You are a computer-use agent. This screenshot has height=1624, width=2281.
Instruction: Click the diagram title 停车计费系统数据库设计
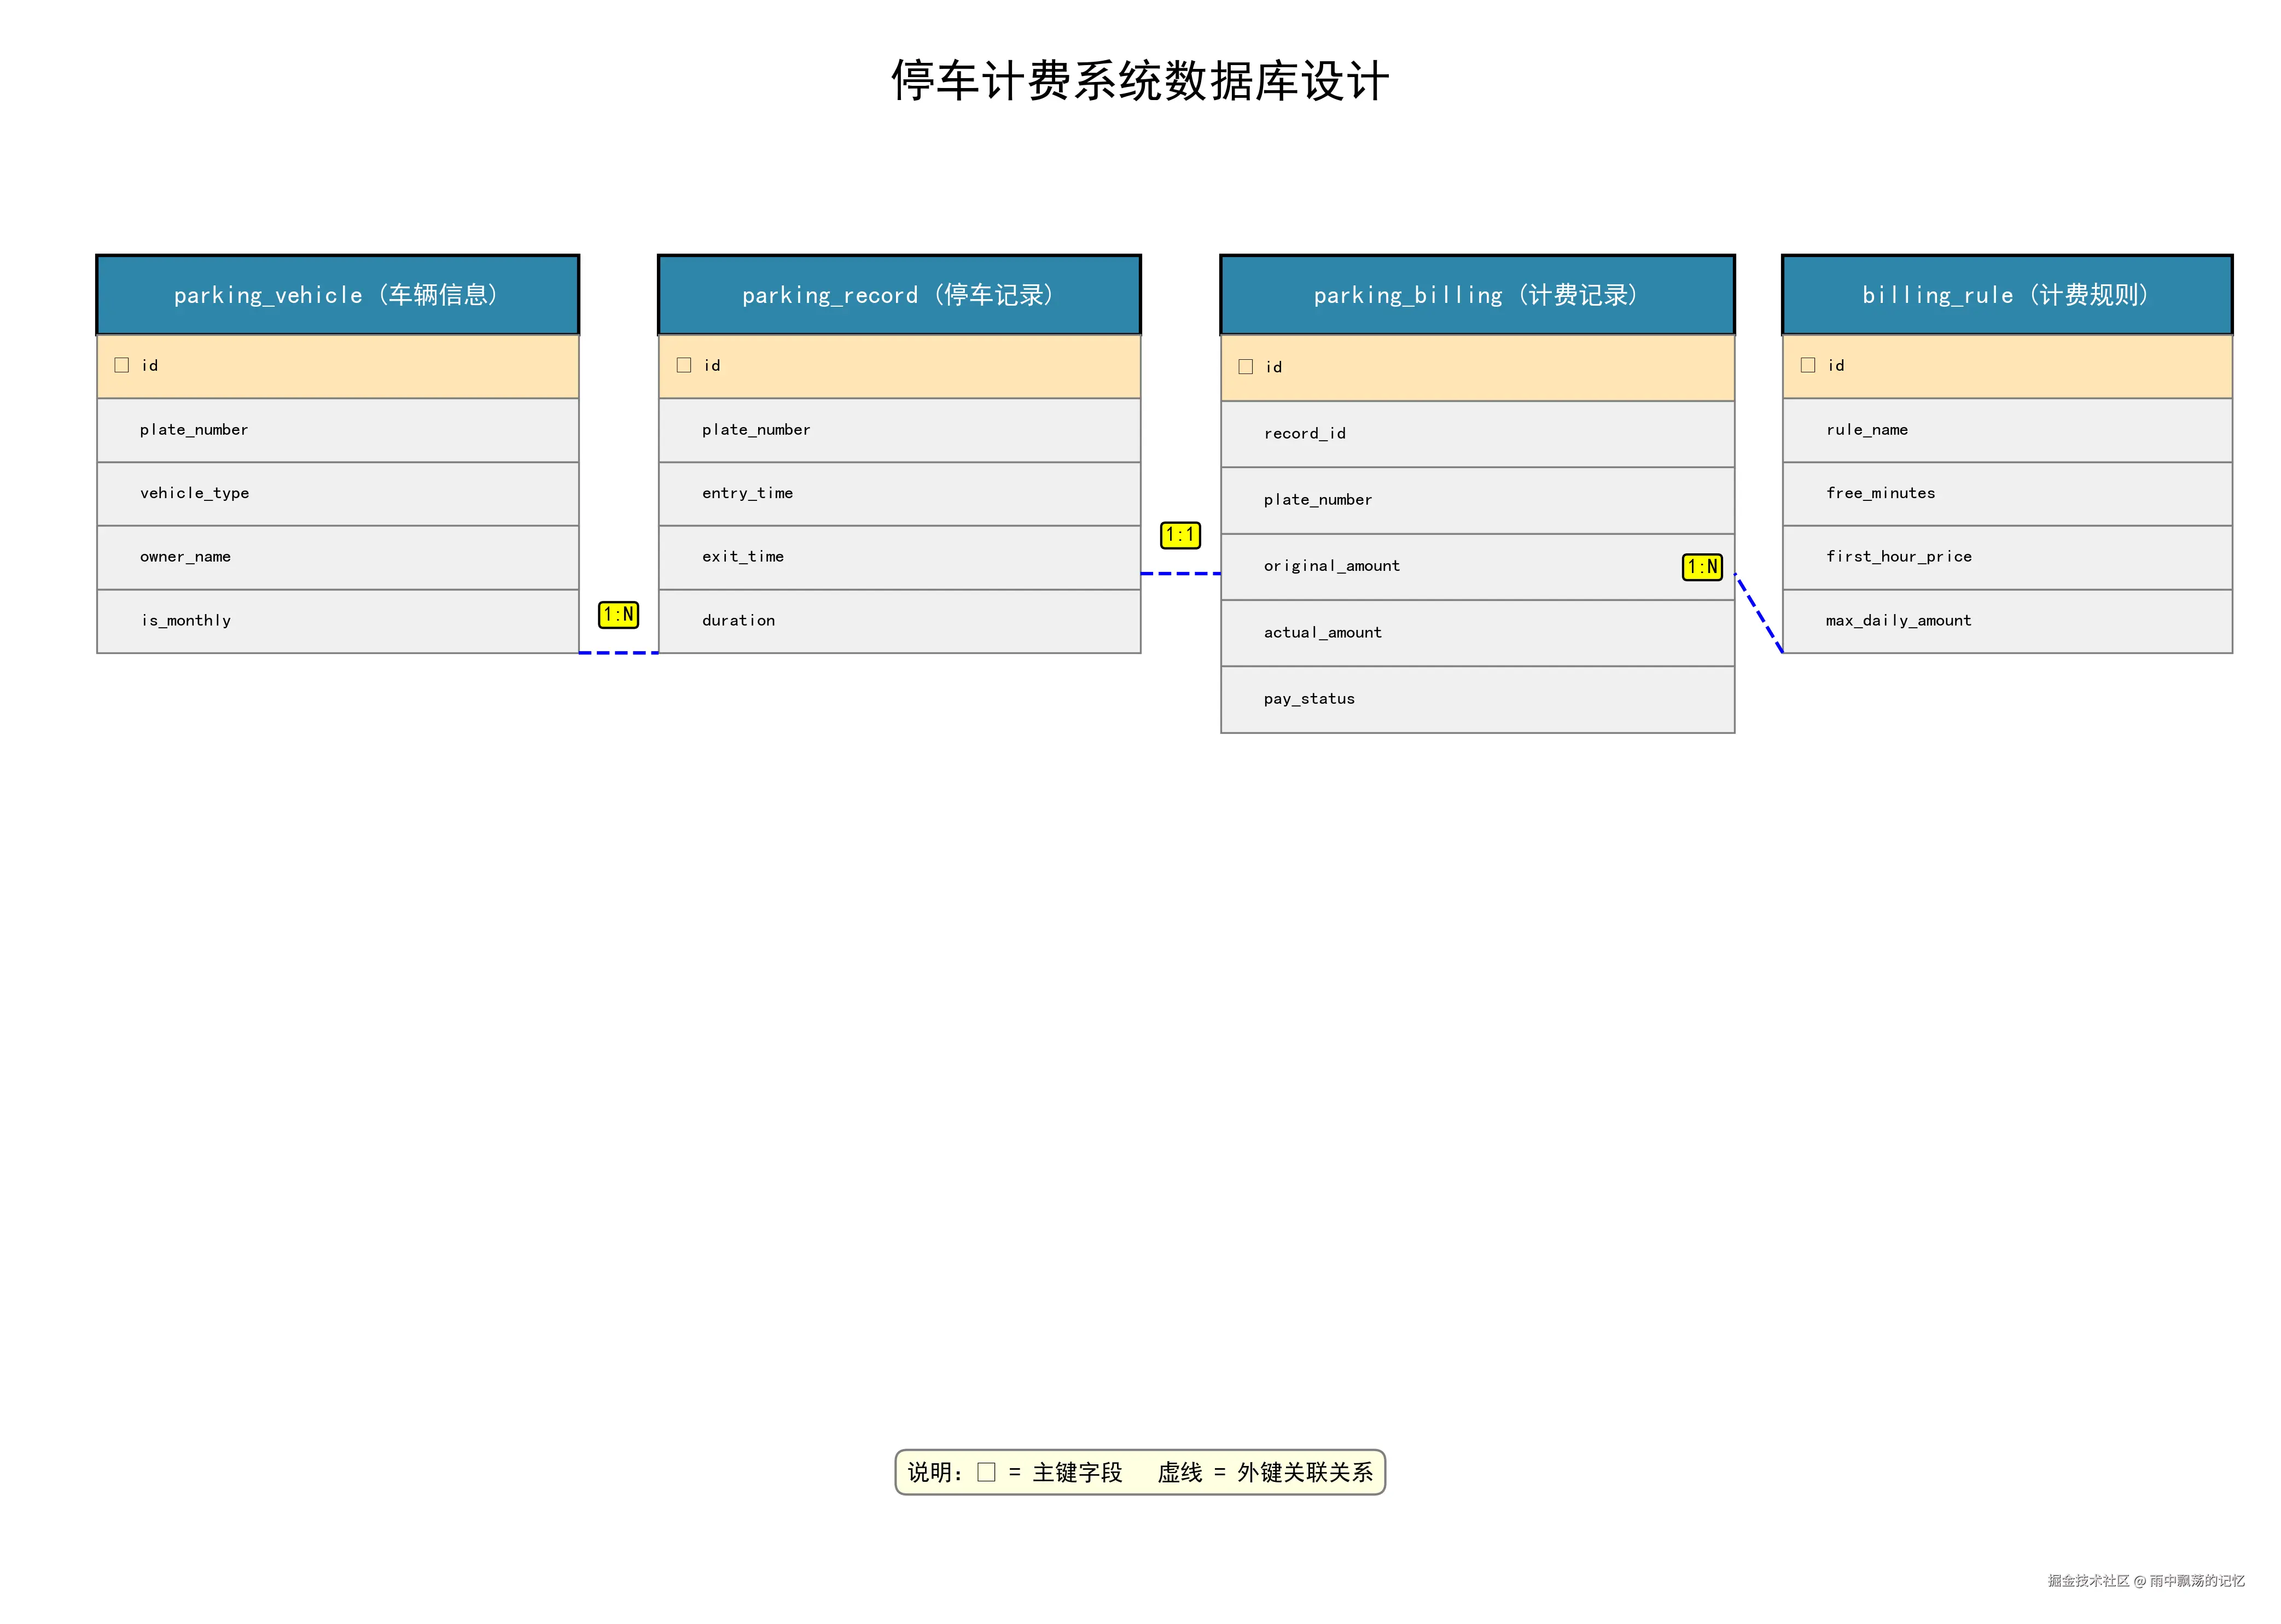point(1139,81)
